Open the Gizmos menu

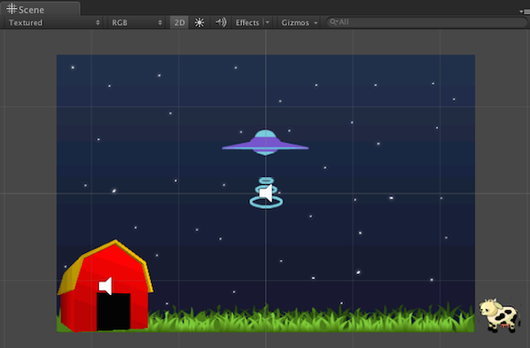click(x=299, y=23)
